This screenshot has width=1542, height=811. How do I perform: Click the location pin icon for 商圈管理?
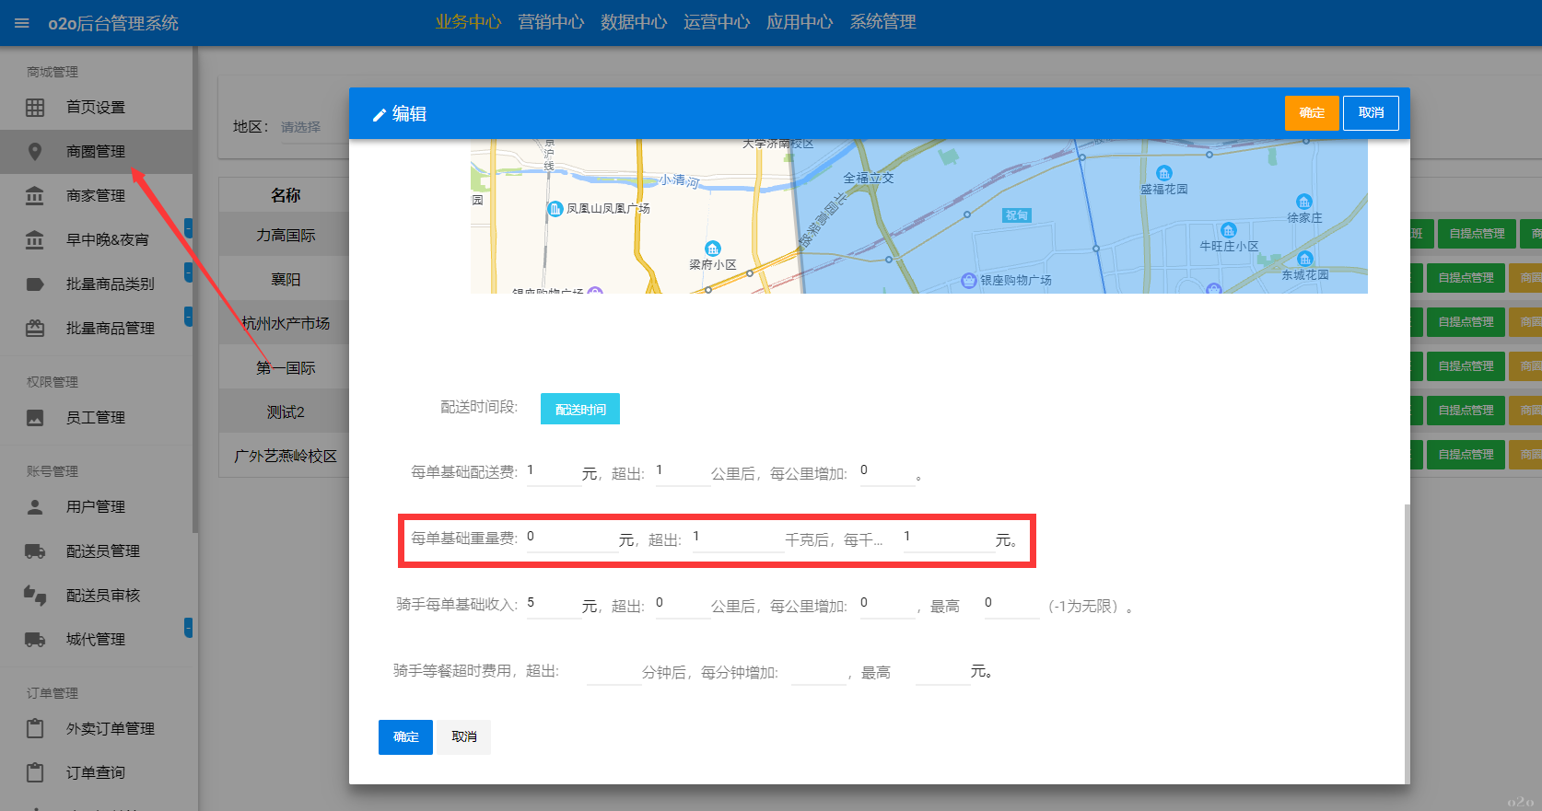click(x=35, y=152)
